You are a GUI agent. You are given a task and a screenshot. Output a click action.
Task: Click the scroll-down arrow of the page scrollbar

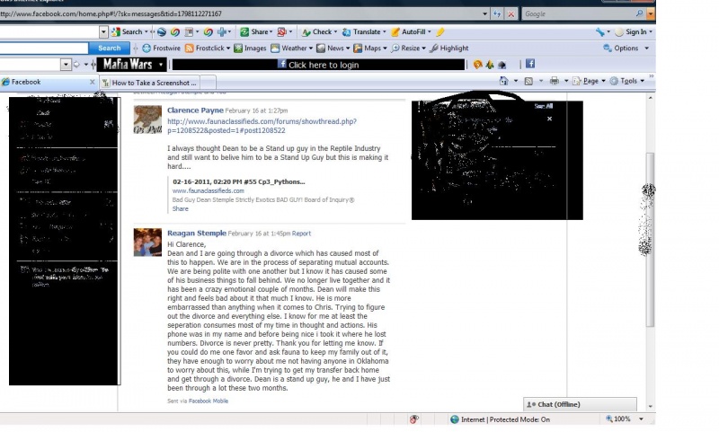pyautogui.click(x=650, y=406)
